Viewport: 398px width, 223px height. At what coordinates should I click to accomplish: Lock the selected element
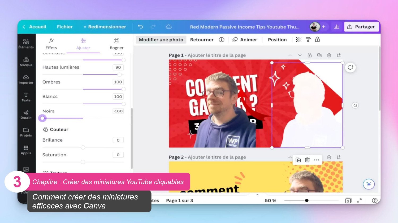tap(317, 40)
